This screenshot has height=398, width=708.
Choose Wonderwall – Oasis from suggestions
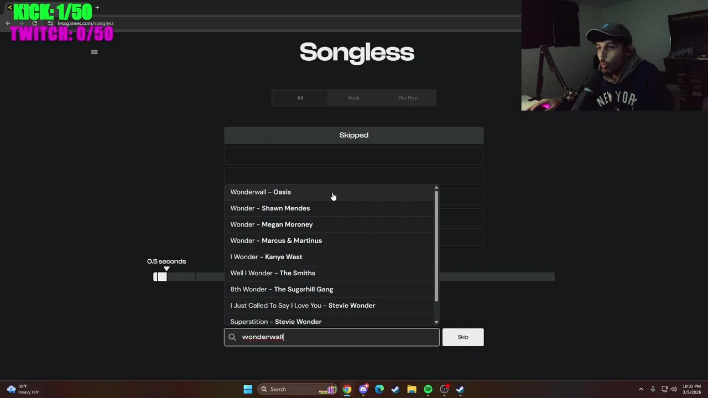pos(329,192)
